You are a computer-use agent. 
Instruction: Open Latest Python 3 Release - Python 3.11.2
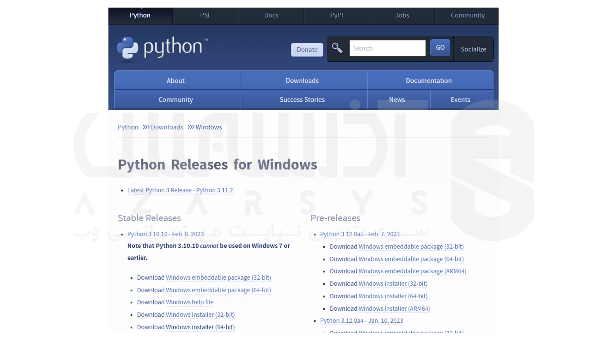(180, 190)
